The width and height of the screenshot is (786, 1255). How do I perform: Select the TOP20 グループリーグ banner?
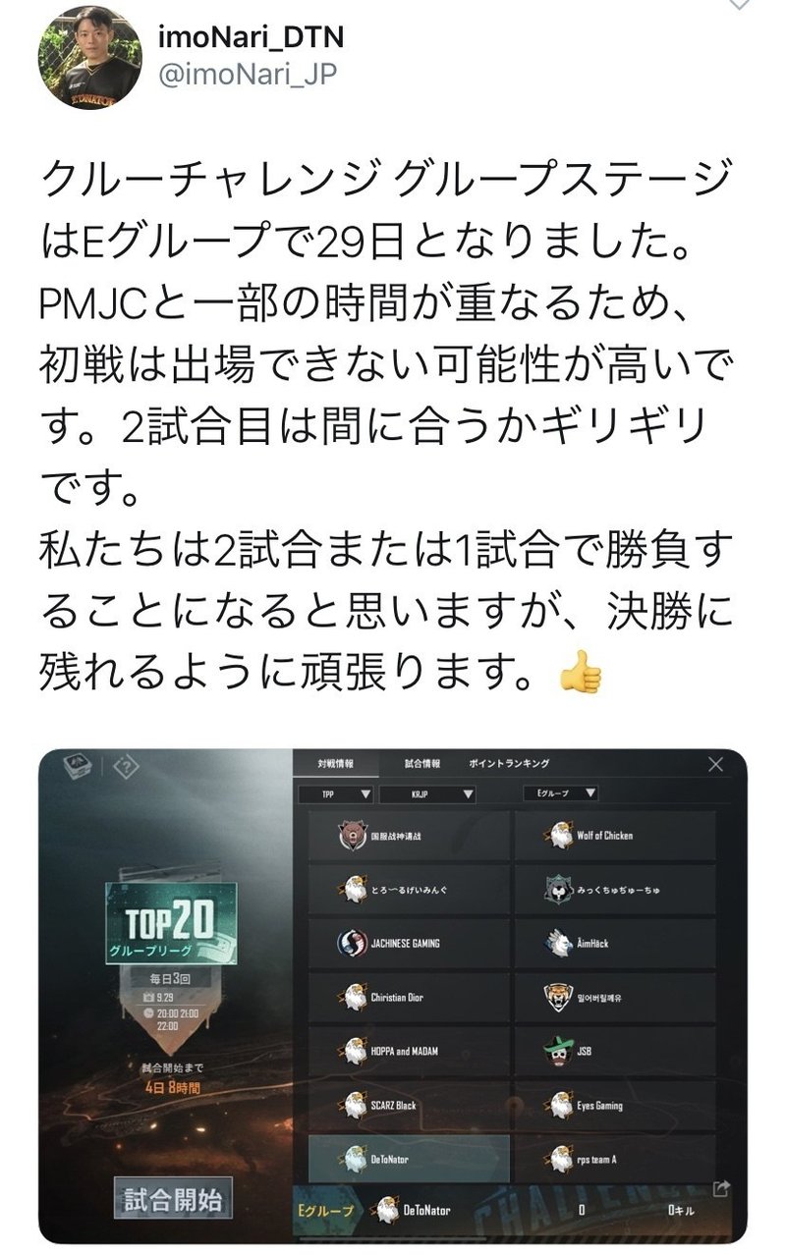pyautogui.click(x=173, y=925)
